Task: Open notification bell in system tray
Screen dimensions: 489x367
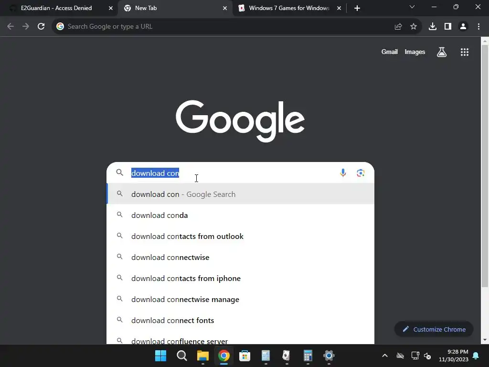Action: click(476, 356)
